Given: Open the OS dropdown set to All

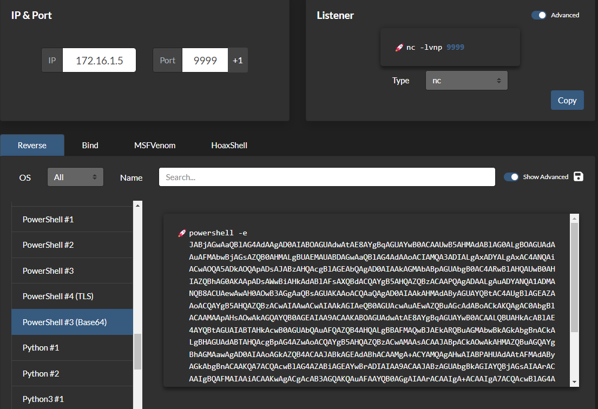Looking at the screenshot, I should point(76,177).
